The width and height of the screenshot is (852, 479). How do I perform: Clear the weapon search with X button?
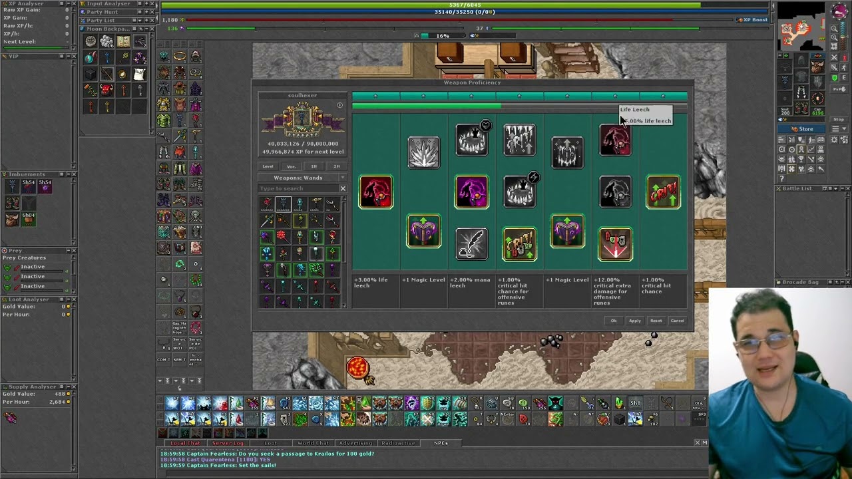343,188
